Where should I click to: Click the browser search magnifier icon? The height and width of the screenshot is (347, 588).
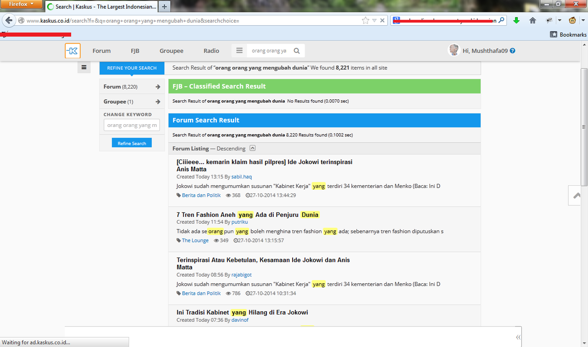(x=501, y=20)
